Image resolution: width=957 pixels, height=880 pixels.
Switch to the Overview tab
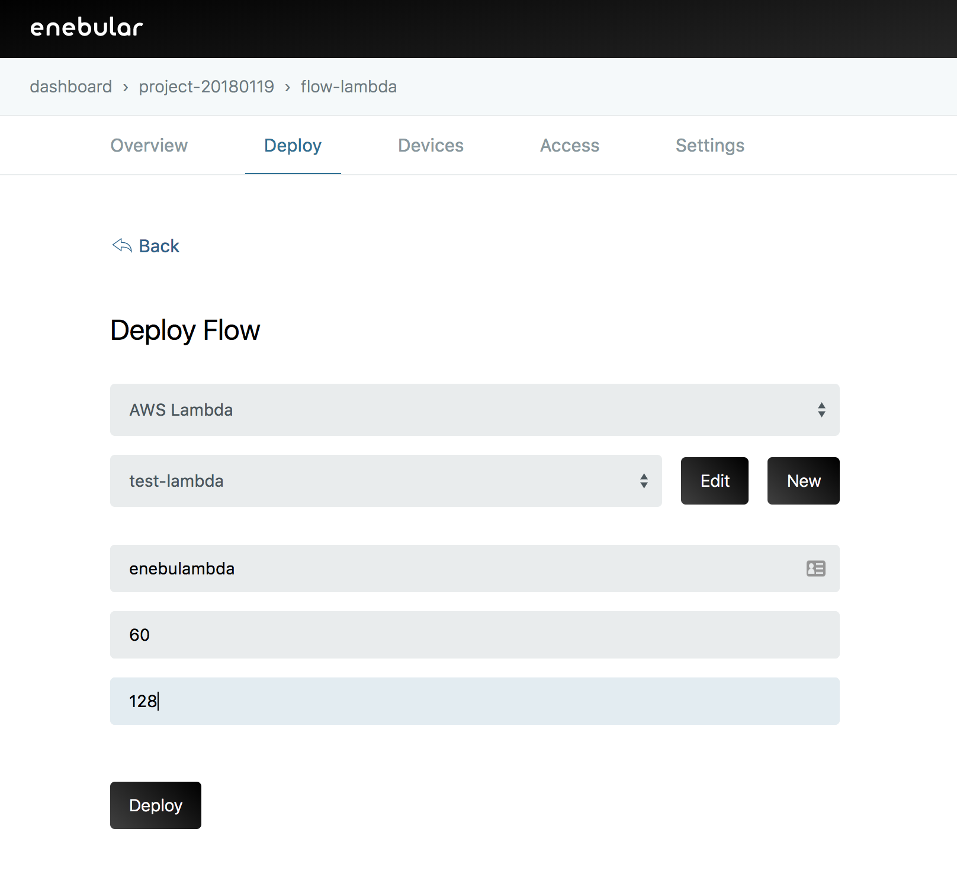coord(149,145)
